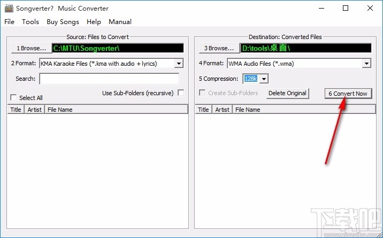383x238 pixels.
Task: Click the 3 Browse destination folder button
Action: pyautogui.click(x=219, y=48)
